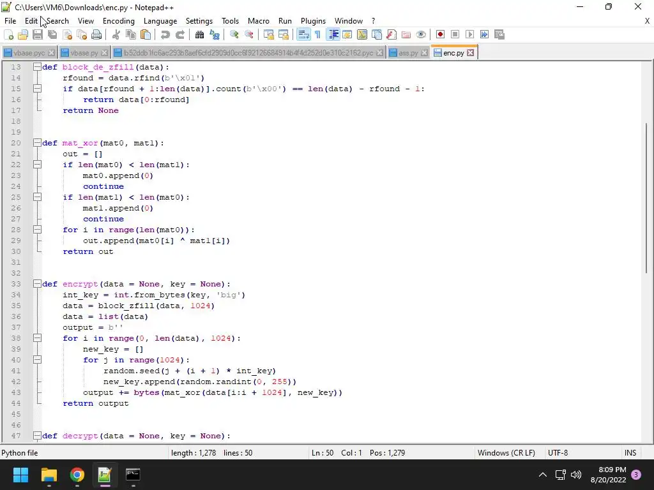Toggle synchronized horizontal scrolling icon
This screenshot has height=490, width=654.
click(283, 34)
